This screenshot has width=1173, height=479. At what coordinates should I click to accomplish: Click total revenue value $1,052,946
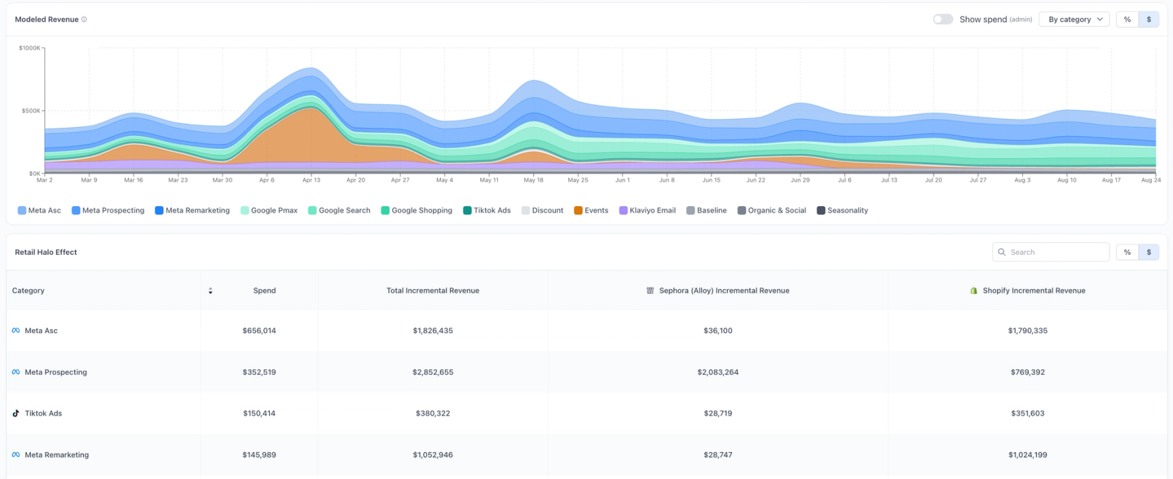433,455
